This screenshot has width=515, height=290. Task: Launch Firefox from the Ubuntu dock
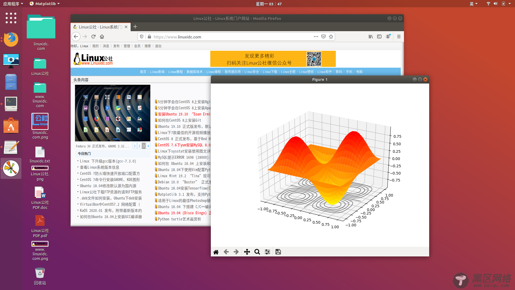pyautogui.click(x=11, y=39)
